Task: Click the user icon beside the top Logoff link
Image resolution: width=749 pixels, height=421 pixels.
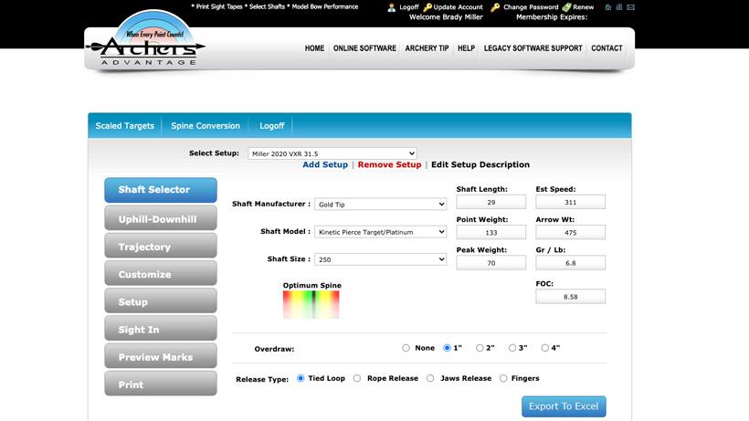Action: 391,7
